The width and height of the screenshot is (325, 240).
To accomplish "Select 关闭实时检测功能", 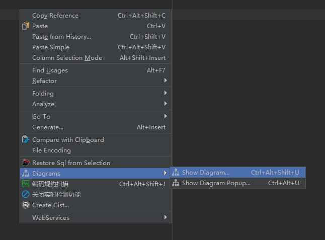I will [96, 194].
